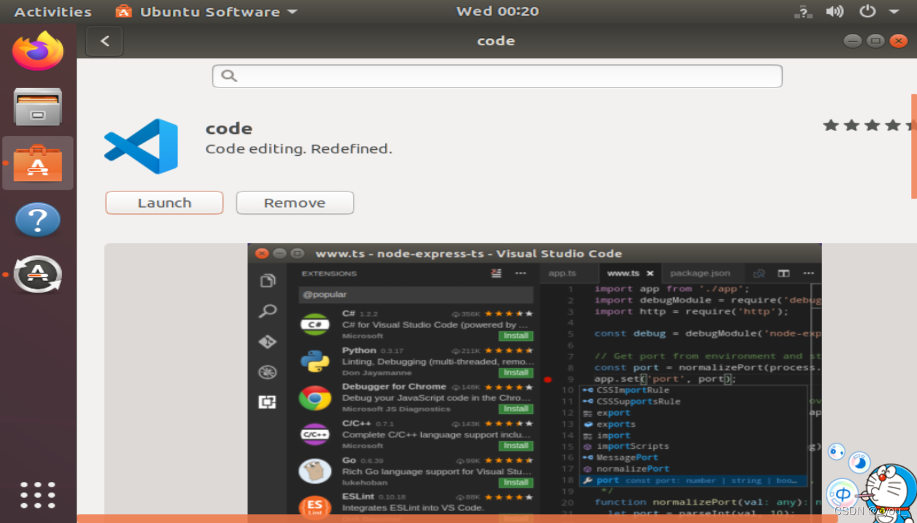The width and height of the screenshot is (917, 523).
Task: Click the clear extensions list icon
Action: [496, 274]
